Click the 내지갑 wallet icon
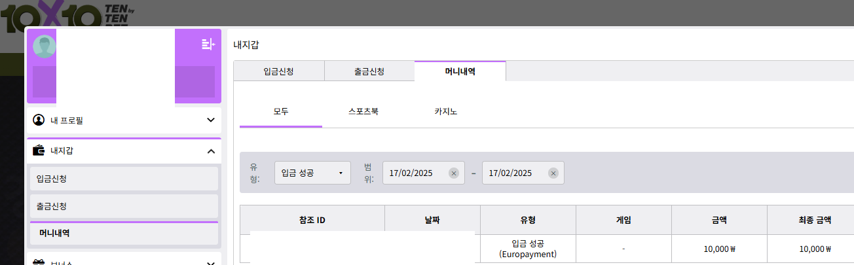This screenshot has height=265, width=854. (39, 151)
